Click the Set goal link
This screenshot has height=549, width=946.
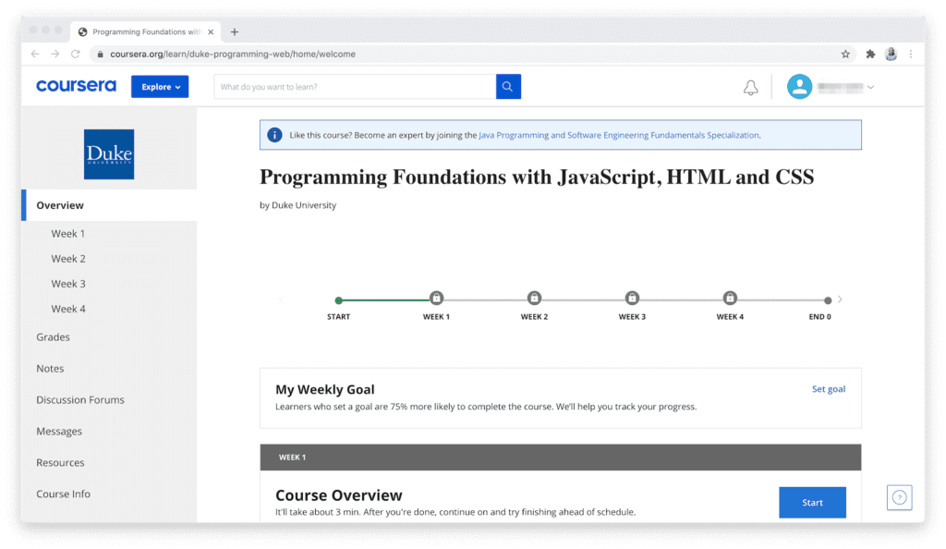828,389
